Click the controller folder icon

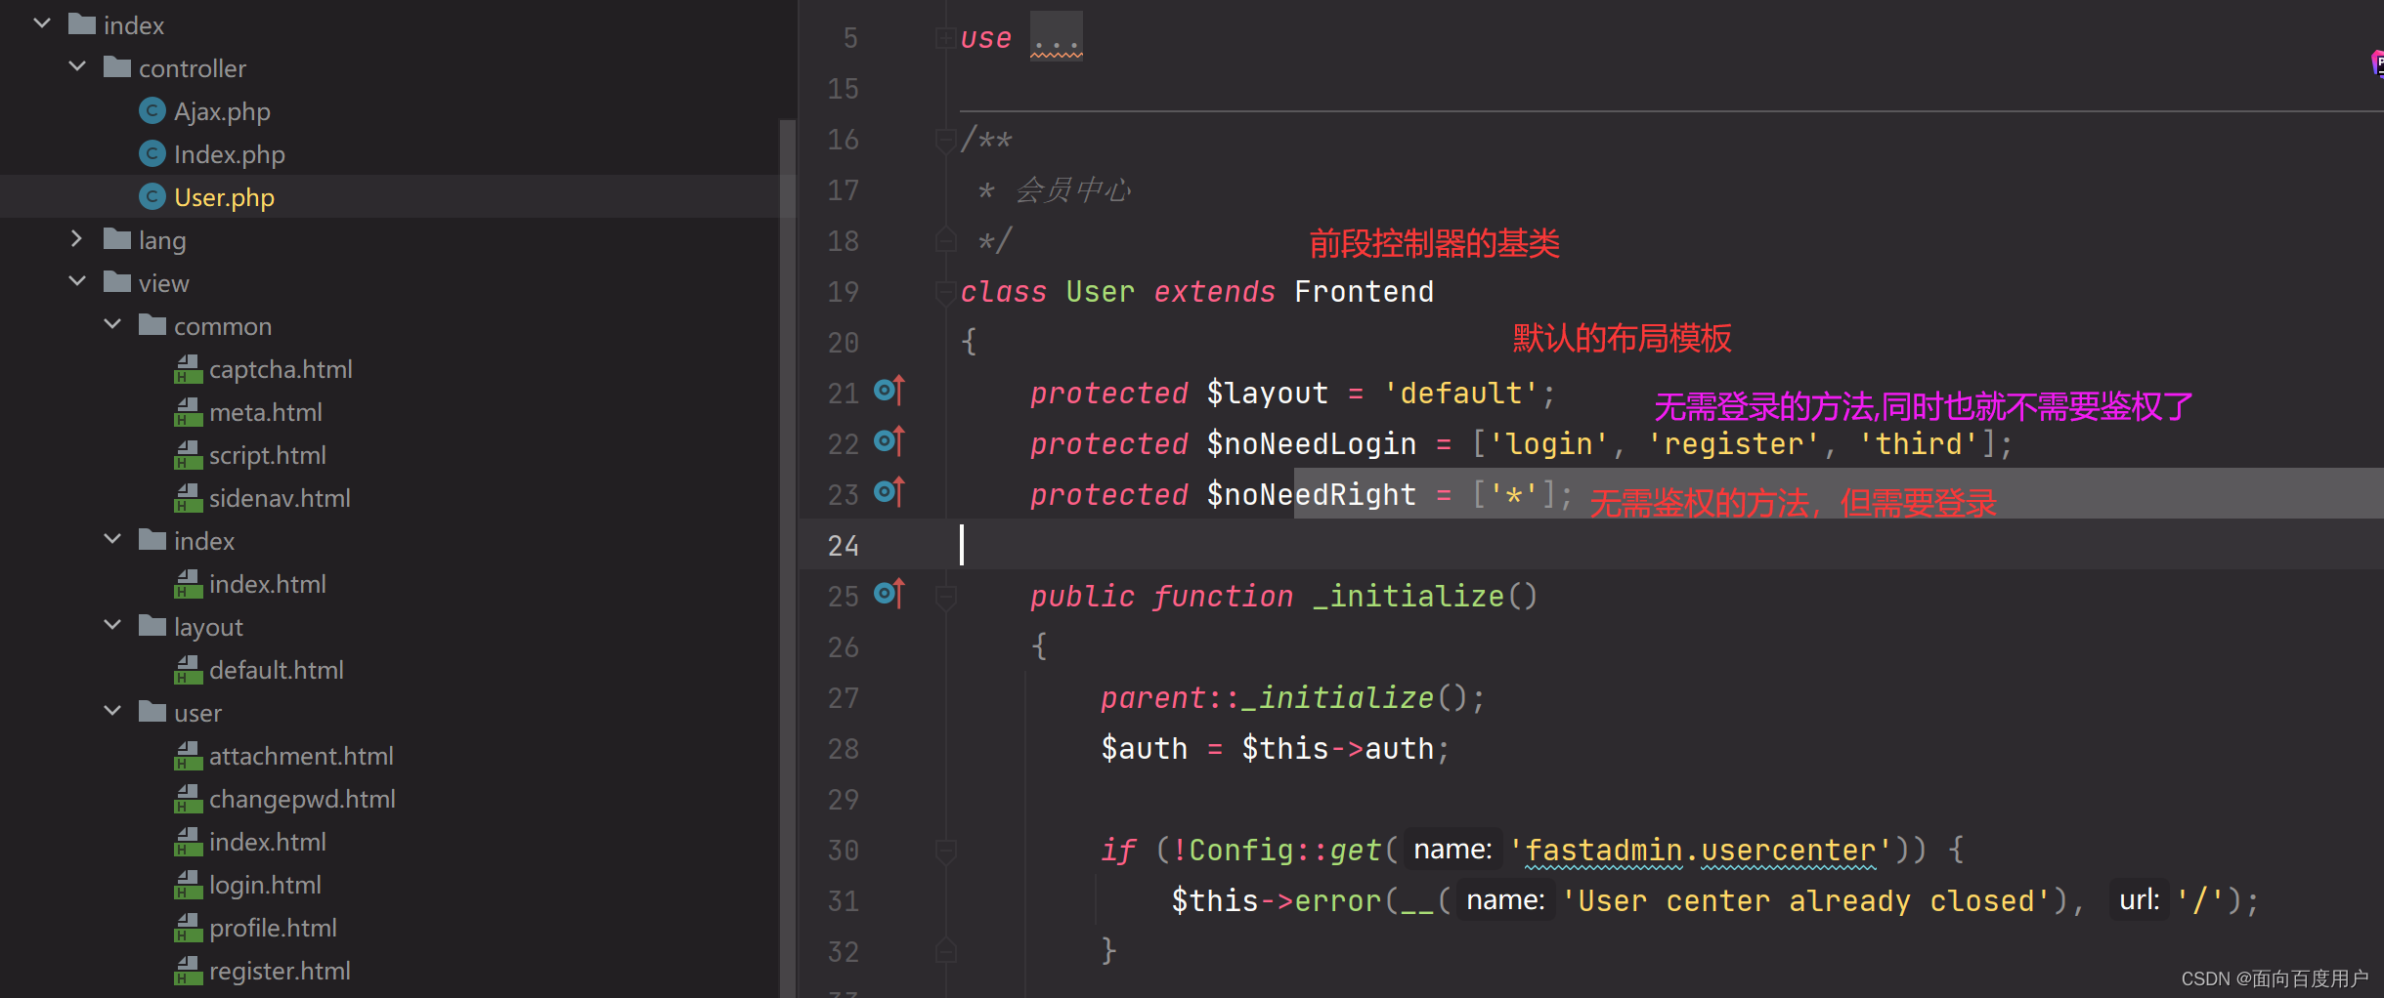(x=117, y=67)
